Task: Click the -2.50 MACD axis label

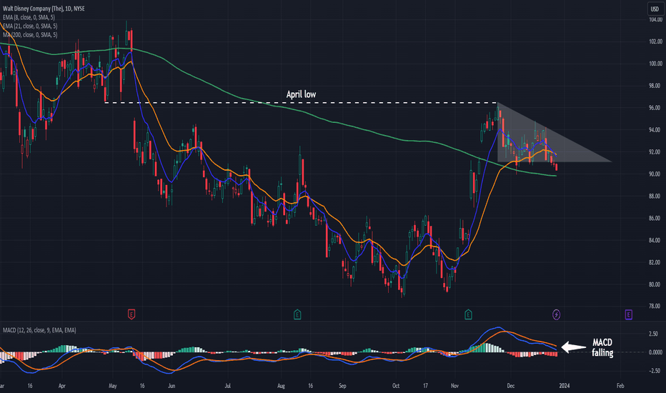Action: (x=654, y=371)
